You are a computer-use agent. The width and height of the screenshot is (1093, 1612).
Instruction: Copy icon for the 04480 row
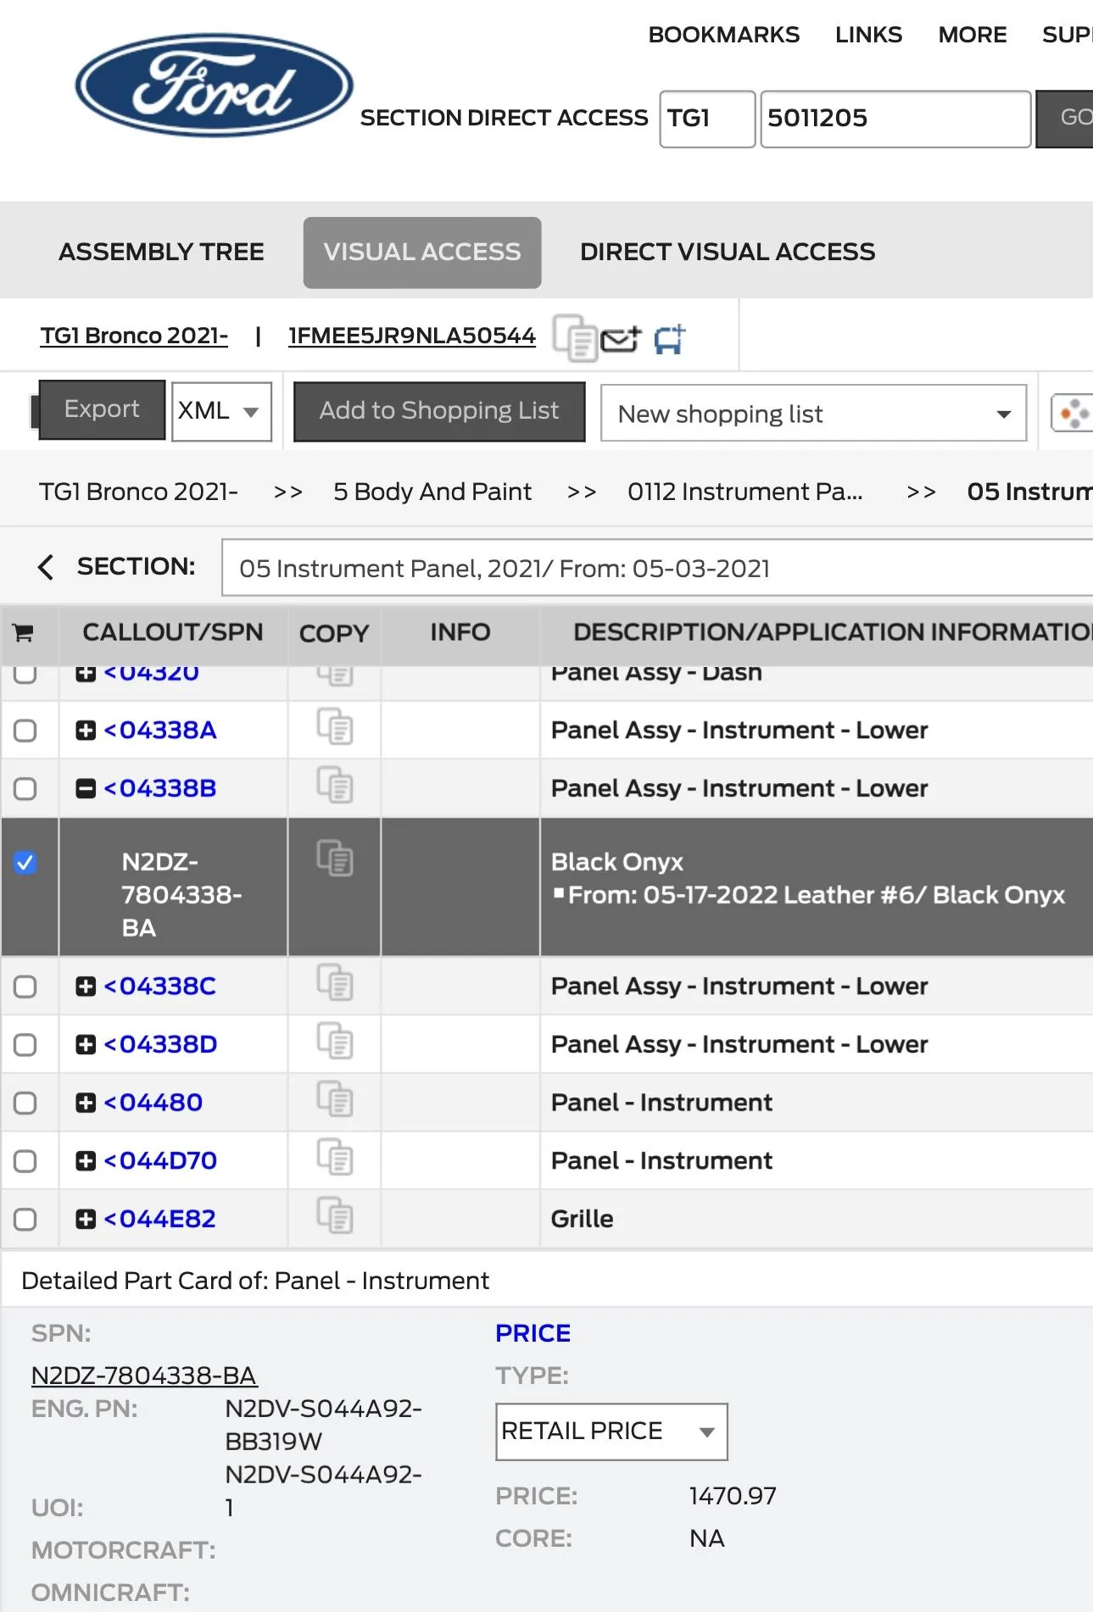[x=335, y=1099]
